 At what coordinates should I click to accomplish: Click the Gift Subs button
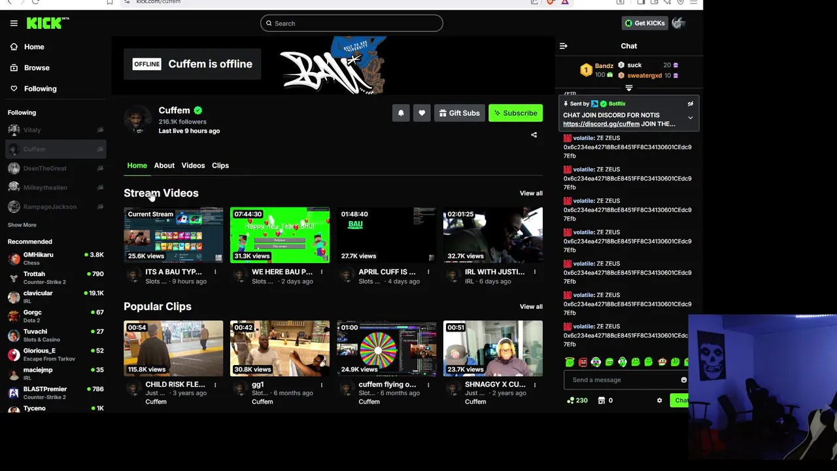(460, 113)
